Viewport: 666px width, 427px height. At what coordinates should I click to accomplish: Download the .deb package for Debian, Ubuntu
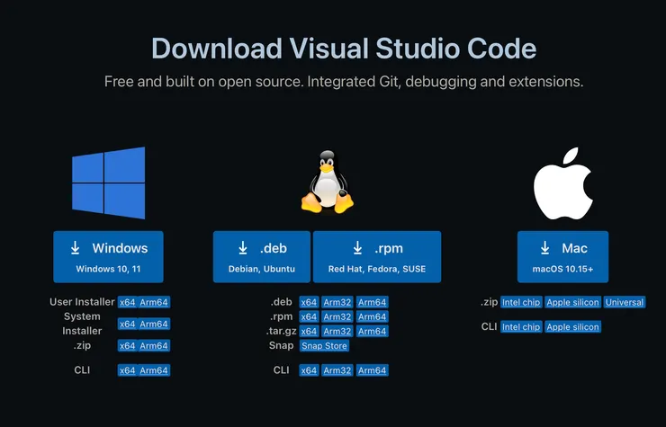click(262, 257)
